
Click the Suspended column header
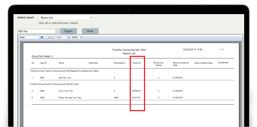tap(223, 62)
